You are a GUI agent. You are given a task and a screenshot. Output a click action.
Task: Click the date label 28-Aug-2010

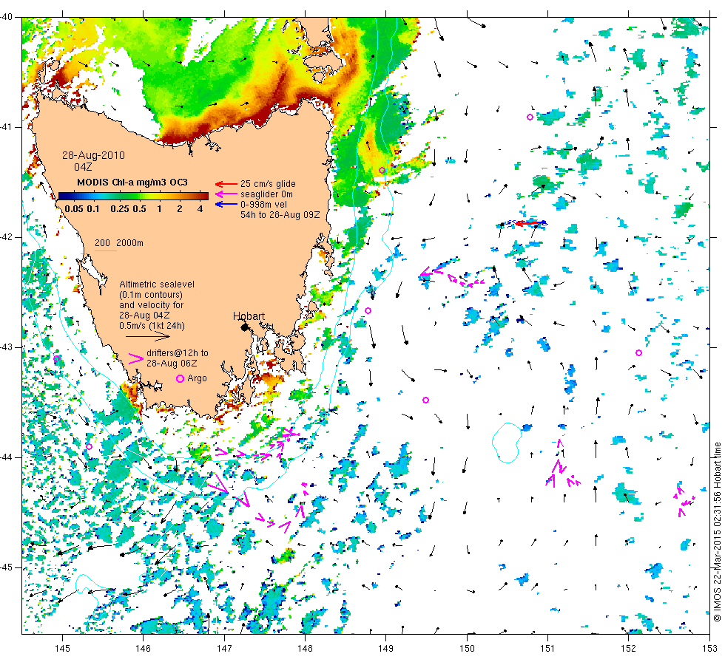pyautogui.click(x=93, y=156)
